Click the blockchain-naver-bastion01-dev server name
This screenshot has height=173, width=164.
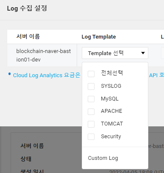click(44, 55)
